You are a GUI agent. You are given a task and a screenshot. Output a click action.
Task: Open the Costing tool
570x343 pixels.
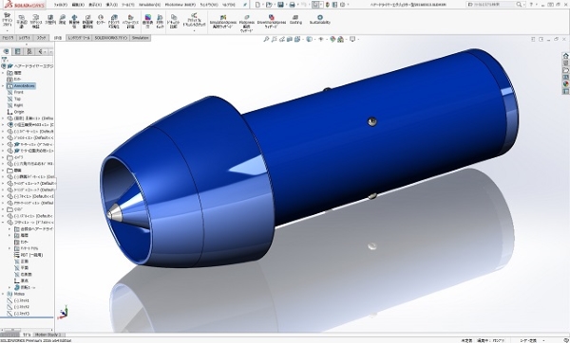click(295, 19)
